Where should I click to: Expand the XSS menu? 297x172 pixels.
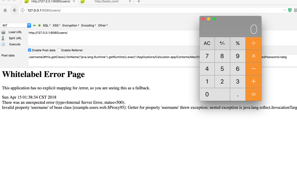point(56,25)
